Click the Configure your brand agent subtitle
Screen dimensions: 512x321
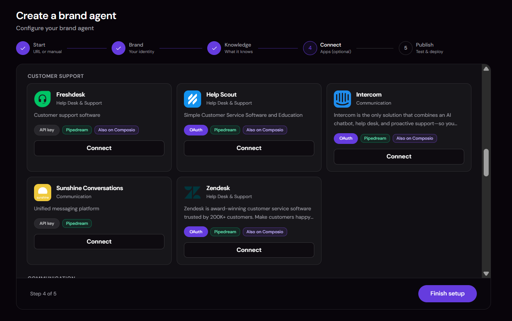[55, 28]
